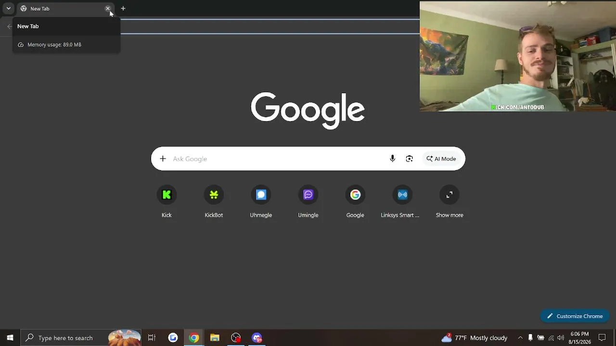Click the plus icon in the search box
The image size is (616, 346).
[x=163, y=159]
